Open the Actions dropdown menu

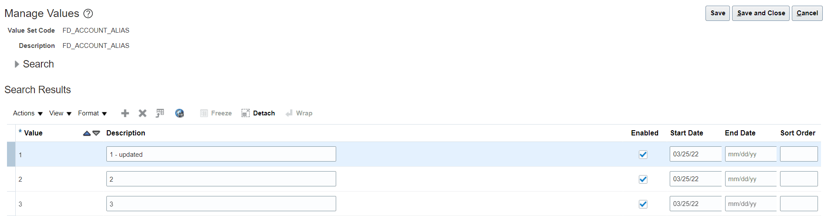(28, 113)
